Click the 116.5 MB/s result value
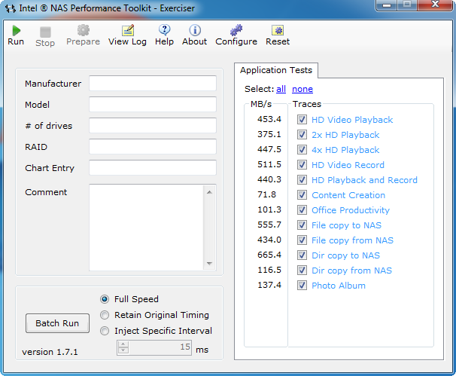The width and height of the screenshot is (456, 376). [x=269, y=270]
